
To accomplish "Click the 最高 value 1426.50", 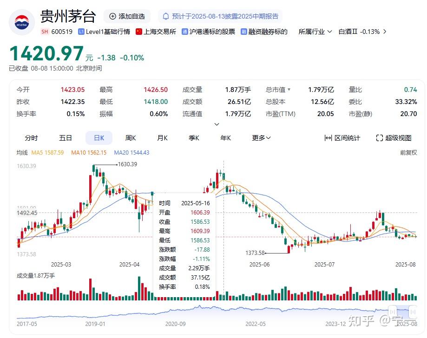I will 156,90.
